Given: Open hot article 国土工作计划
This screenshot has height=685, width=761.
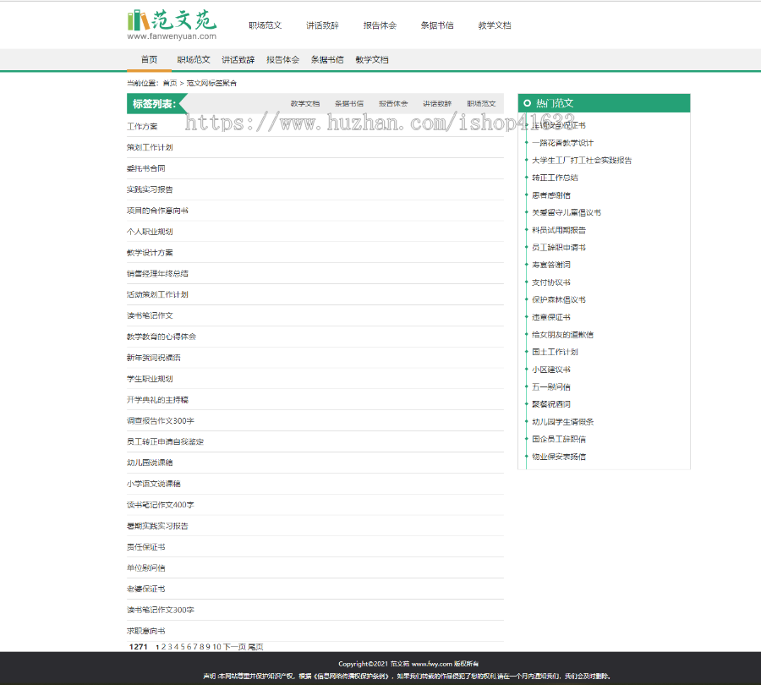Looking at the screenshot, I should [x=555, y=352].
